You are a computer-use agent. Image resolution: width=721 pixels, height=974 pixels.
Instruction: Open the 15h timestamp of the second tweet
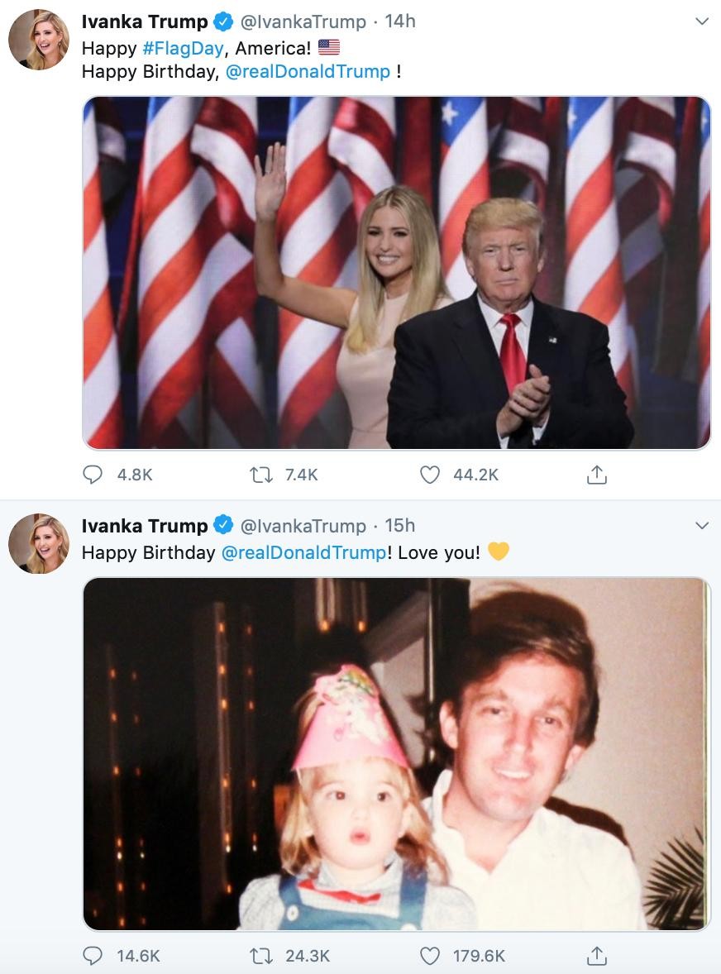(400, 526)
